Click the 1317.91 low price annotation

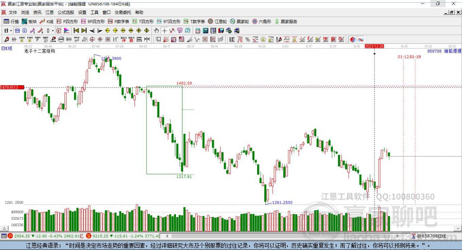tap(184, 176)
